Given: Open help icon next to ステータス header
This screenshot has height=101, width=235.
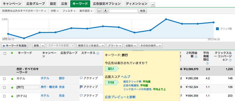Looking at the screenshot, I should pos(98,53).
